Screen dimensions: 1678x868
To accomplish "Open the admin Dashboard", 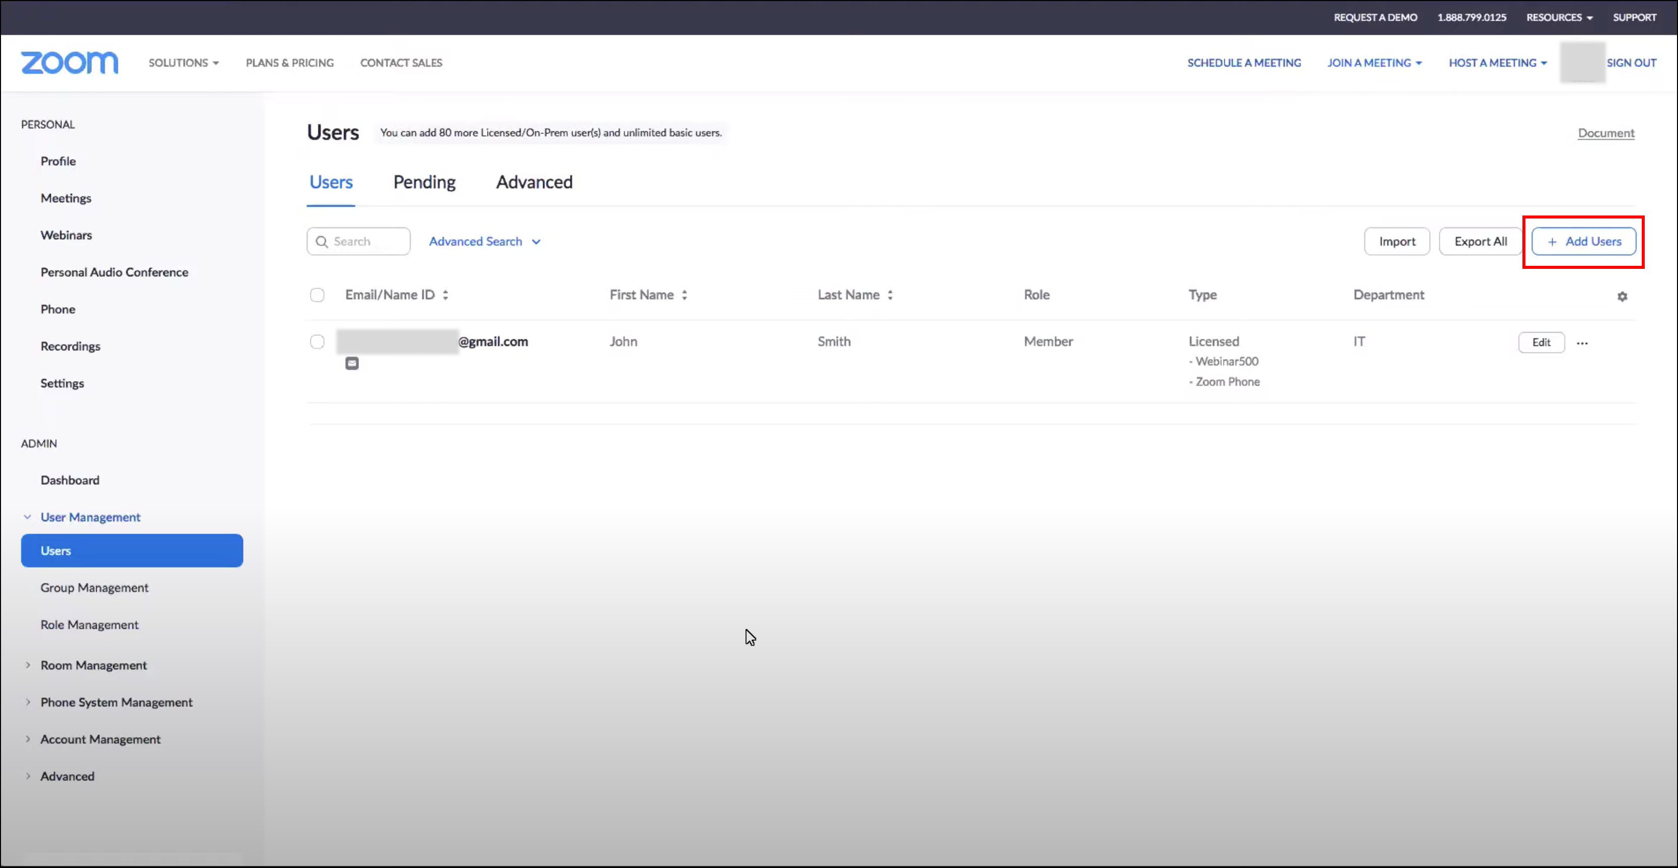I will [69, 480].
